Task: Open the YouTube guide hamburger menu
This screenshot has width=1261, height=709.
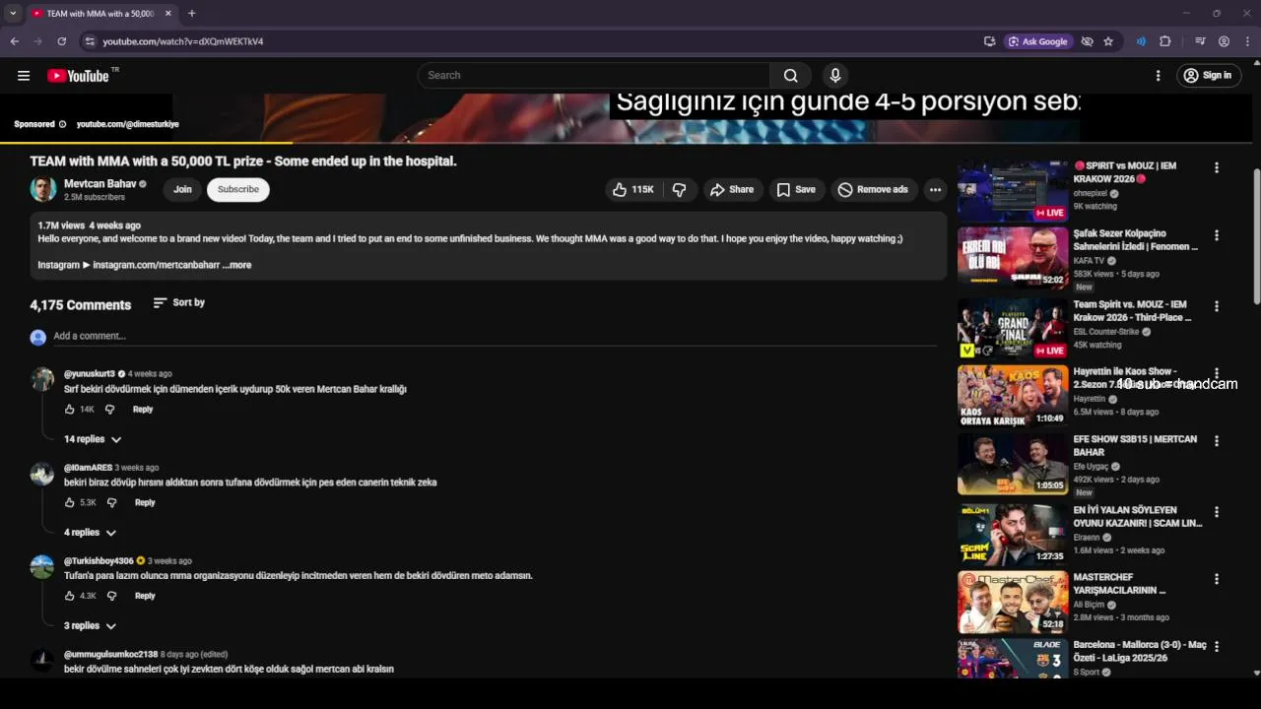Action: 24,76
